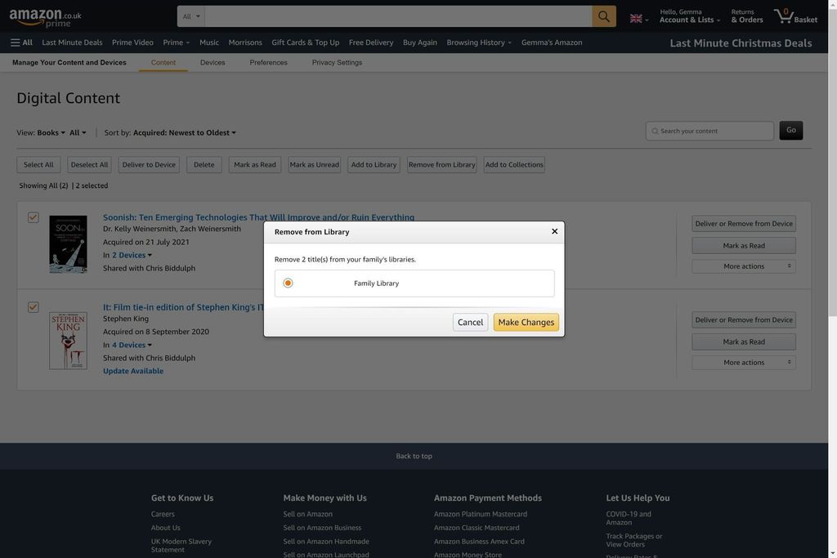Open the Soonish book title link
This screenshot has width=837, height=558.
pos(258,217)
